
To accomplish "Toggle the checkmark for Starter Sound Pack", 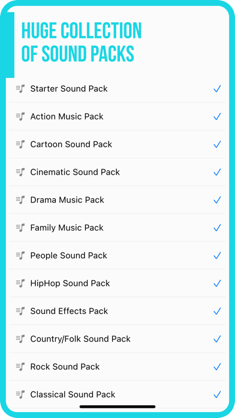I will pyautogui.click(x=217, y=89).
